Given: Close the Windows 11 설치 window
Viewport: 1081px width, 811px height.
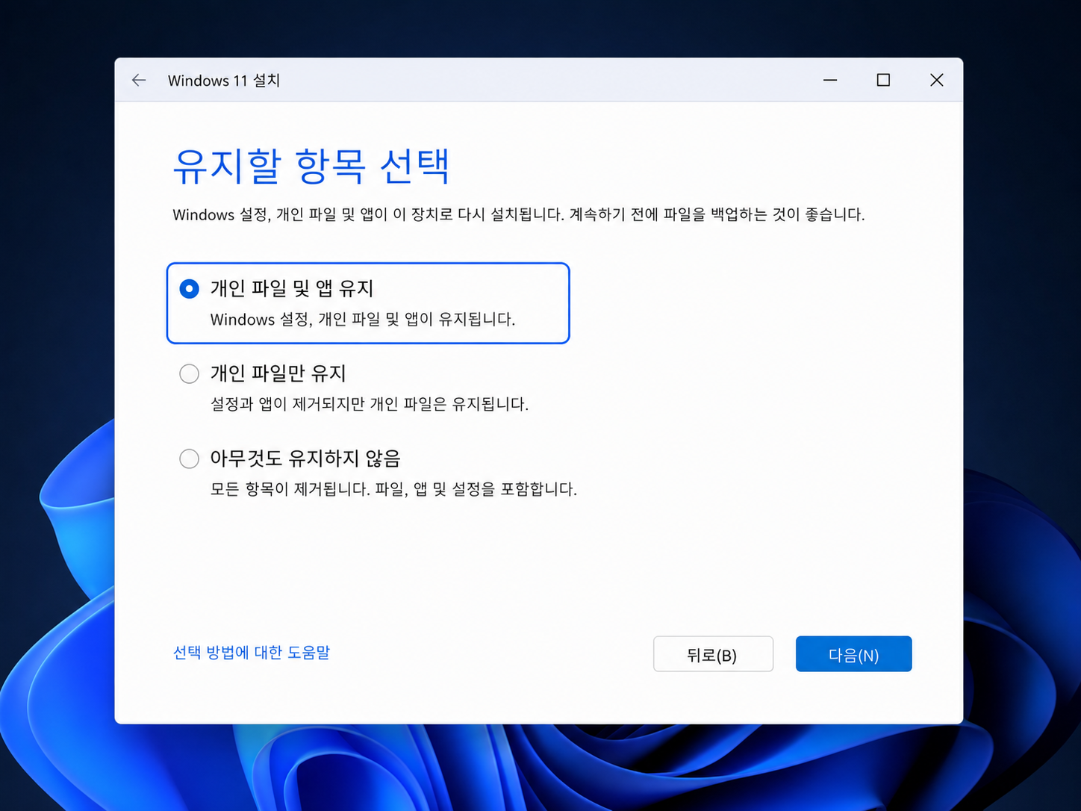Looking at the screenshot, I should point(936,80).
